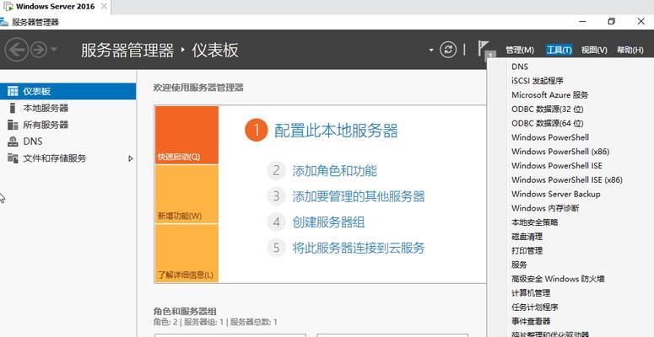
Task: Click the VM icon on the Windows Server 2016 tab
Action: click(x=8, y=7)
